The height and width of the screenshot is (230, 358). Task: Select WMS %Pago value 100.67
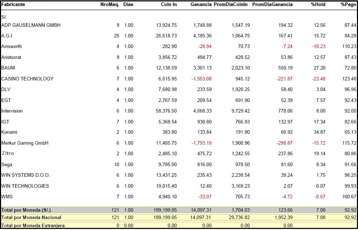click(x=349, y=196)
